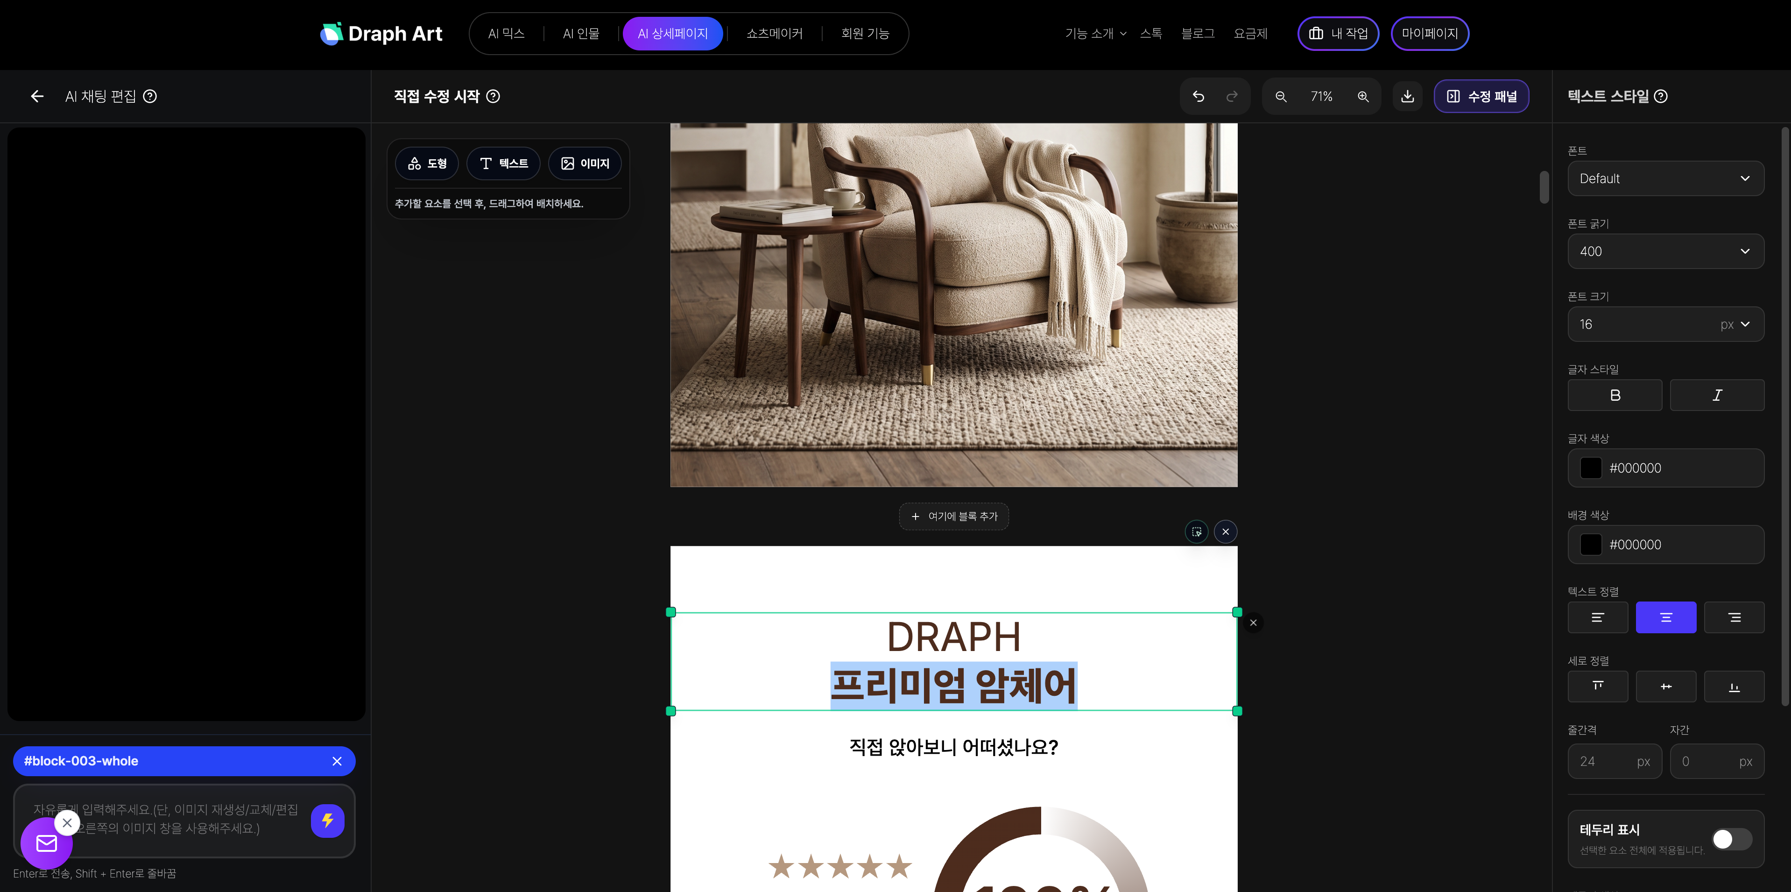
Task: Switch to AI 믹스 tab
Action: [x=506, y=33]
